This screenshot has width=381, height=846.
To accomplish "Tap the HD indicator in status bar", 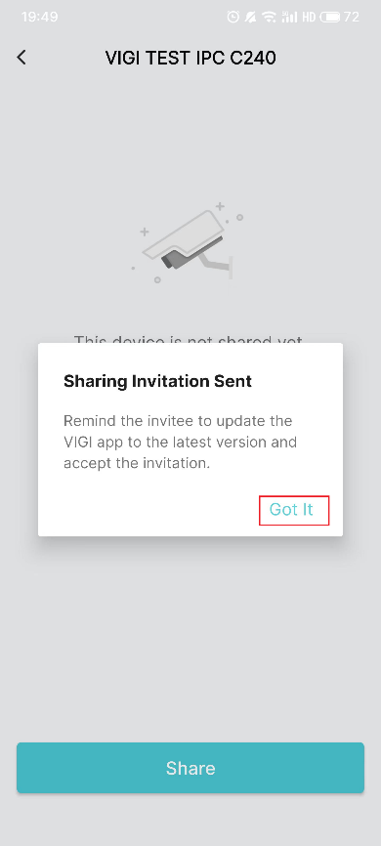I will pos(309,18).
